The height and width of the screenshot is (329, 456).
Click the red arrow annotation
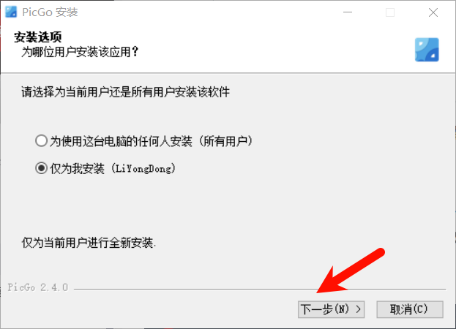tap(351, 271)
